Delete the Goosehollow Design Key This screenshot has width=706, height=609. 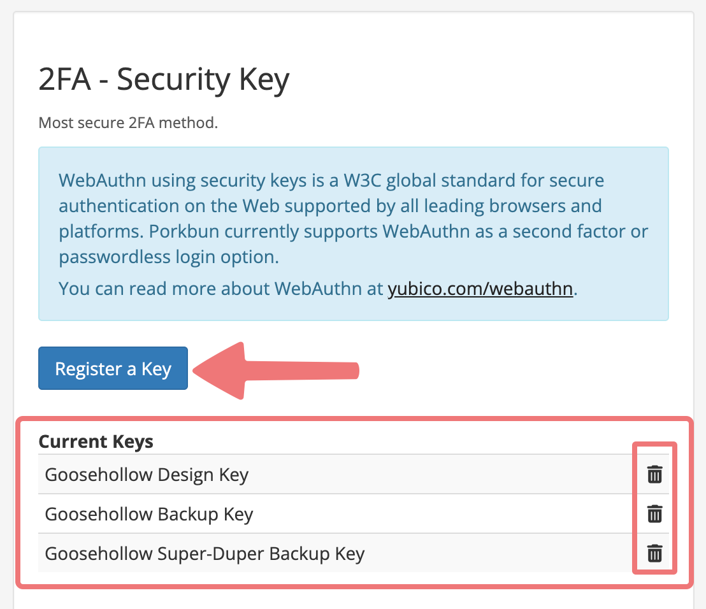coord(654,475)
